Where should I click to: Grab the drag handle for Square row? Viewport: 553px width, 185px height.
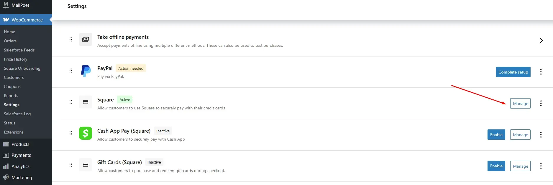click(x=71, y=102)
